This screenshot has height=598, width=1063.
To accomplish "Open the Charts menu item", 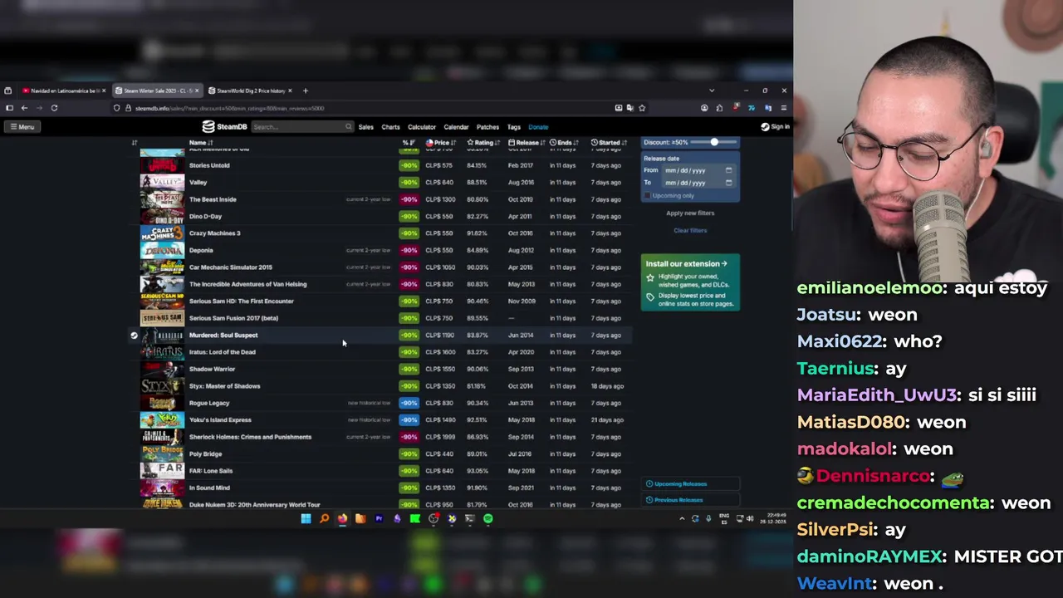I will point(390,127).
